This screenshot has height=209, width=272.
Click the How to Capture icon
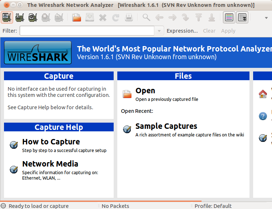14,145
